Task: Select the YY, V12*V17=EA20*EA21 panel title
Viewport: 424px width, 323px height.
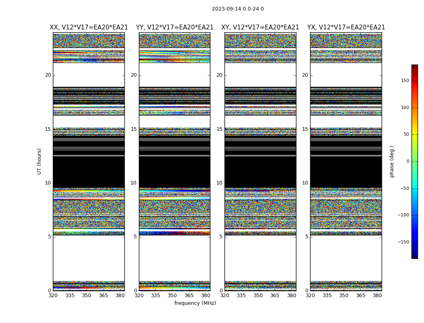Action: pos(175,27)
